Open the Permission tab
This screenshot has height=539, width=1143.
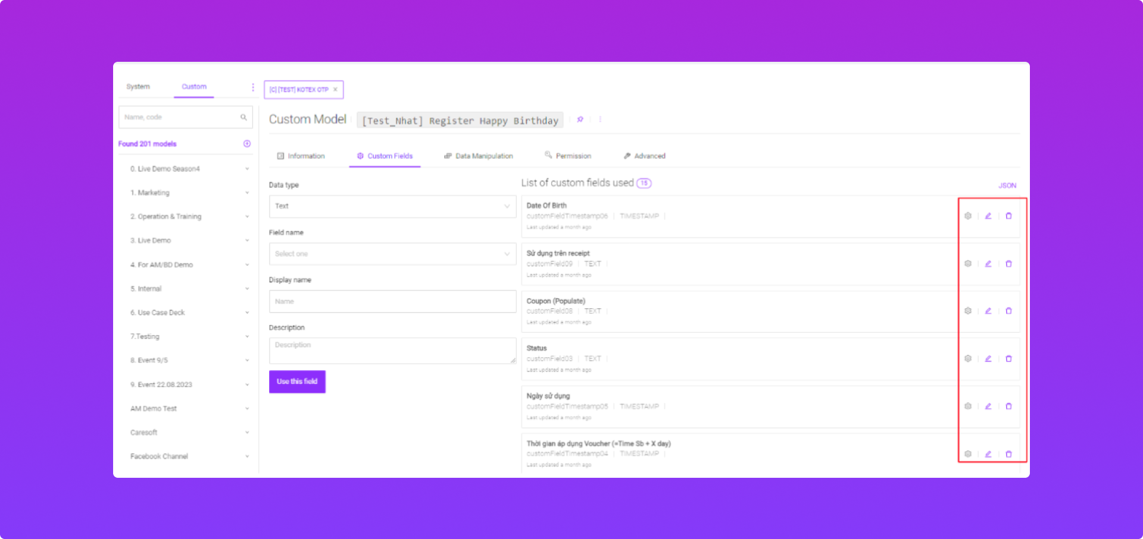[x=568, y=156]
